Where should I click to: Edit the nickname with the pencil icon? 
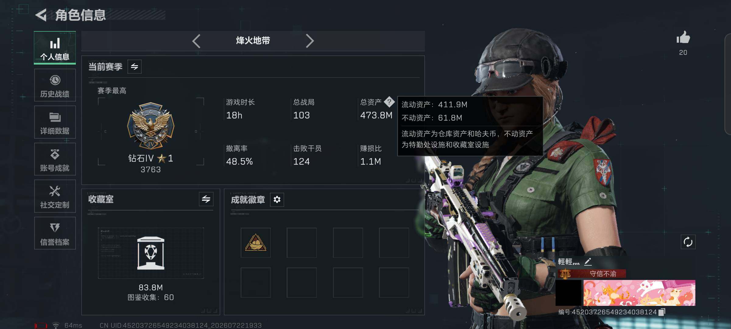(x=588, y=261)
